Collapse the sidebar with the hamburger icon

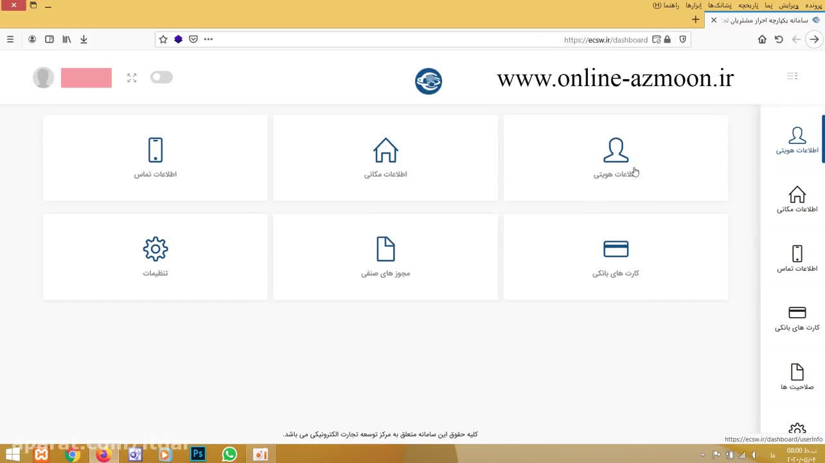click(x=792, y=77)
